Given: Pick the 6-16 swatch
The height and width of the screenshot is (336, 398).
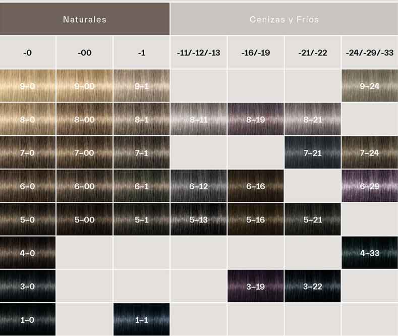Looking at the screenshot, I should [x=256, y=186].
